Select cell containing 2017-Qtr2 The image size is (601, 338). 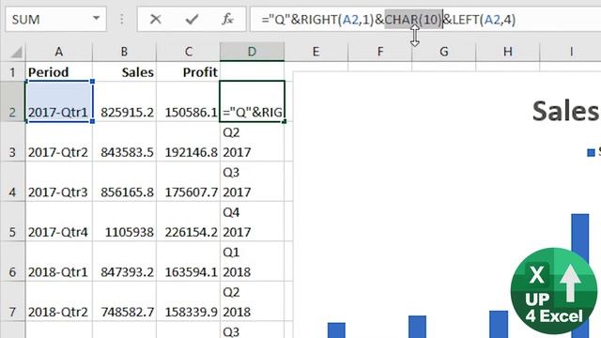[59, 142]
